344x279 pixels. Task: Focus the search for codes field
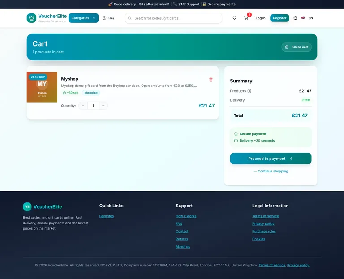[173, 18]
